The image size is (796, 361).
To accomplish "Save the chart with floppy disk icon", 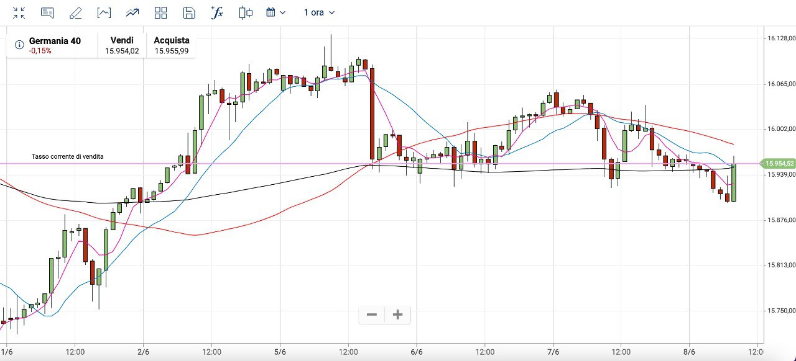I will (x=189, y=12).
